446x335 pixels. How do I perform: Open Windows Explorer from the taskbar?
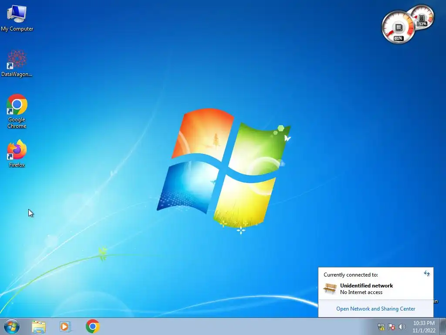[x=39, y=326]
